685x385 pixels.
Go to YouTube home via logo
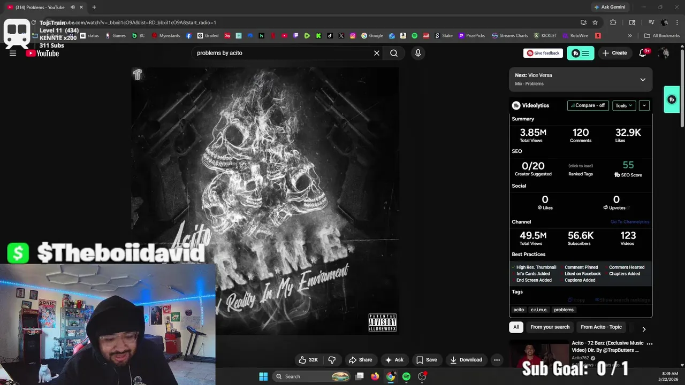click(42, 53)
